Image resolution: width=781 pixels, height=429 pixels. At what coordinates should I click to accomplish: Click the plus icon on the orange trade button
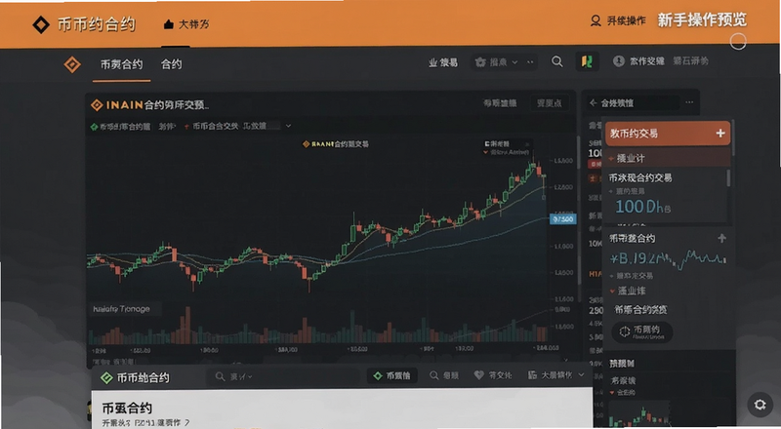tap(720, 133)
